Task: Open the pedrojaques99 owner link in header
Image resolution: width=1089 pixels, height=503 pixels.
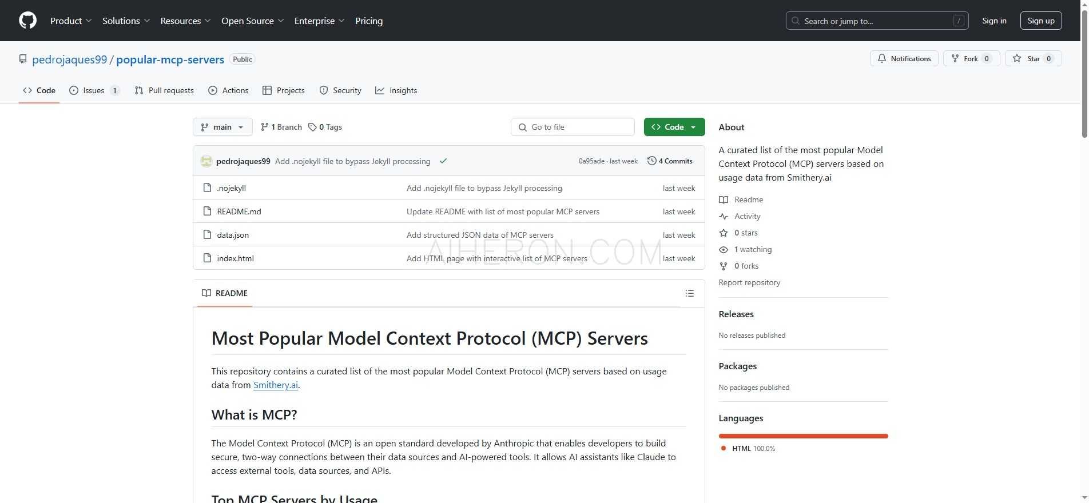Action: (x=70, y=59)
